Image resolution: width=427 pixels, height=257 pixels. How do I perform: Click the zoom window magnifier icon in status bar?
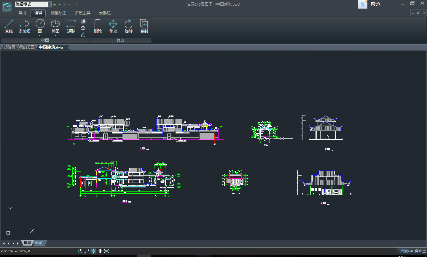[x=80, y=251]
